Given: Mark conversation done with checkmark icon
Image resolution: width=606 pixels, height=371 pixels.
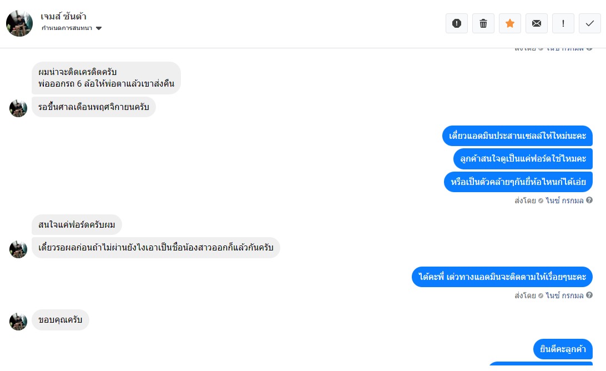Looking at the screenshot, I should pos(589,23).
